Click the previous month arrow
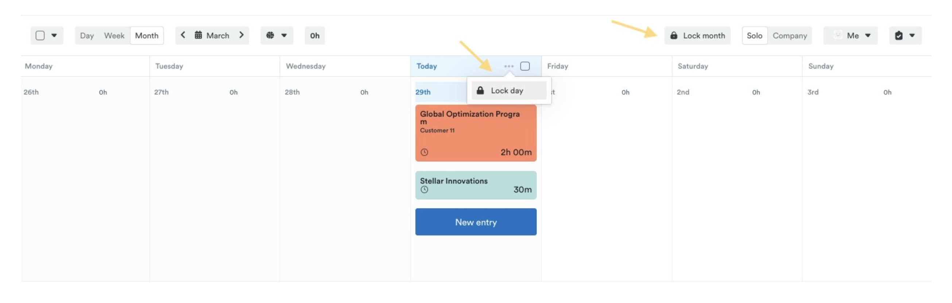The height and width of the screenshot is (303, 952). [x=183, y=35]
